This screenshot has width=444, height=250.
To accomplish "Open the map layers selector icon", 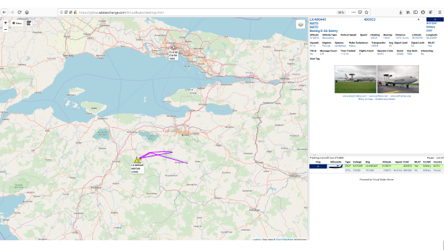I will pos(300,24).
